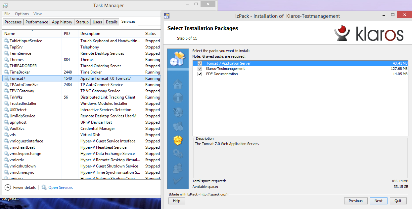This screenshot has width=412, height=209.
Task: Click the gear step icon in the installer sidebar
Action: [x=178, y=154]
